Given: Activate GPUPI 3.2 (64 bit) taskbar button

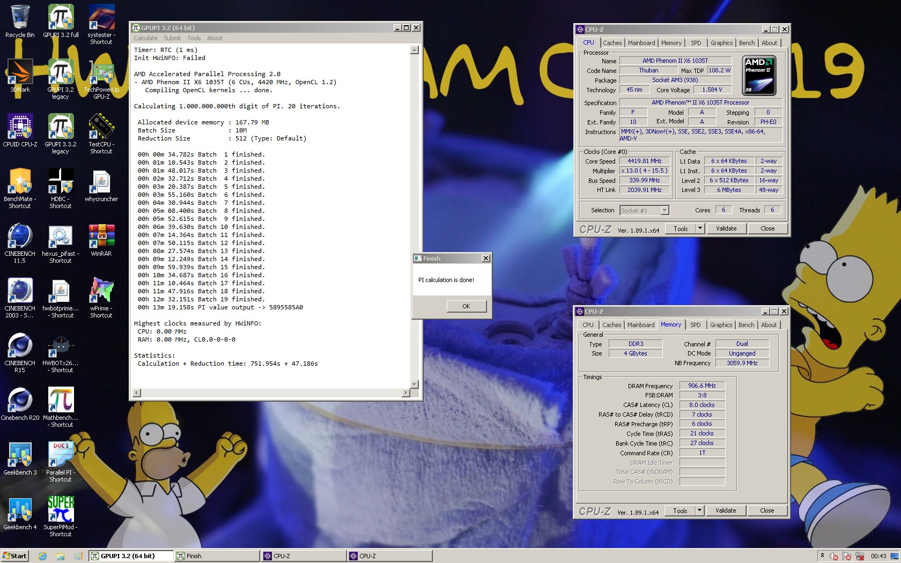Looking at the screenshot, I should [x=131, y=556].
